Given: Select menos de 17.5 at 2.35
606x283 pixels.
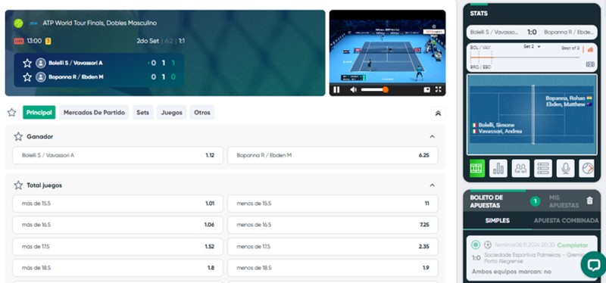Looking at the screenshot, I should pos(333,247).
